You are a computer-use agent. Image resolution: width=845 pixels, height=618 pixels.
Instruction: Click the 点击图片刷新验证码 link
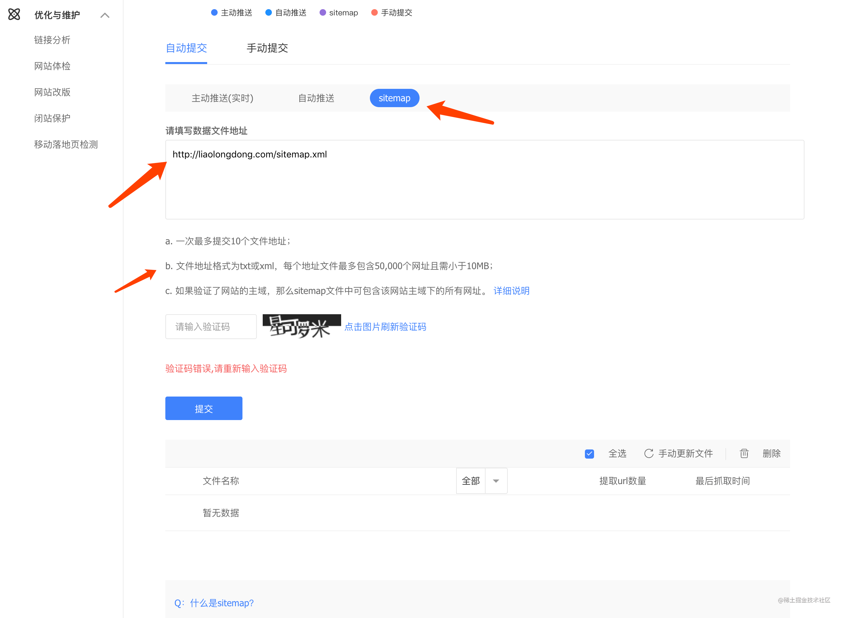(385, 327)
